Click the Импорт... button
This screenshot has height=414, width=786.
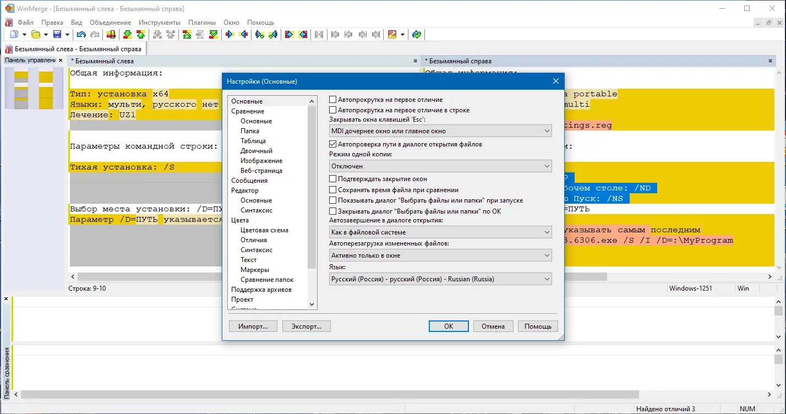tap(253, 326)
